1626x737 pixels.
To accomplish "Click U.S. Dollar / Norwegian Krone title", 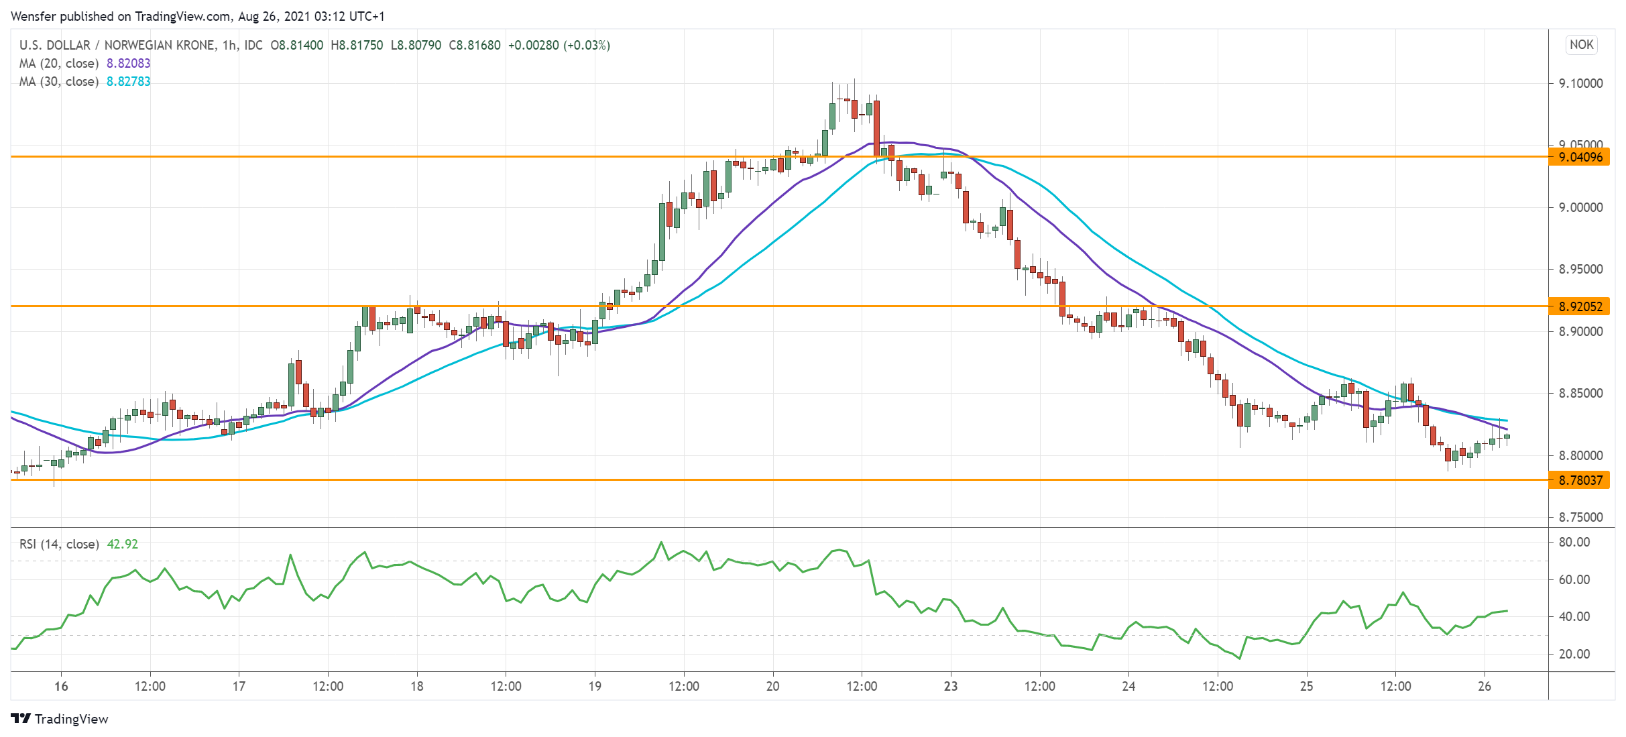I will click(117, 46).
